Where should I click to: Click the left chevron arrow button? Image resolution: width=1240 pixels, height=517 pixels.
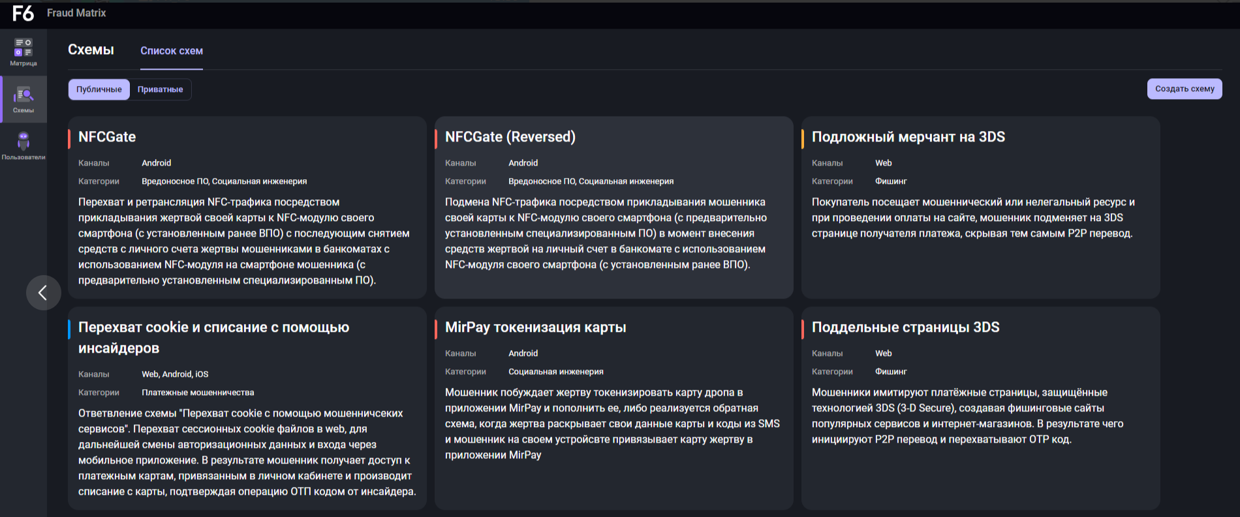tap(43, 293)
